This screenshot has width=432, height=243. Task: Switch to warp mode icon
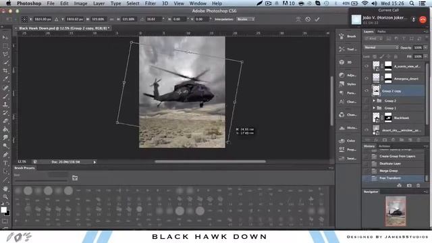pos(298,19)
